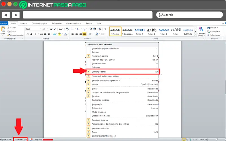Viewport: 226px width, 141px height.
Task: Enable Número de línea option
Action: tap(122, 63)
